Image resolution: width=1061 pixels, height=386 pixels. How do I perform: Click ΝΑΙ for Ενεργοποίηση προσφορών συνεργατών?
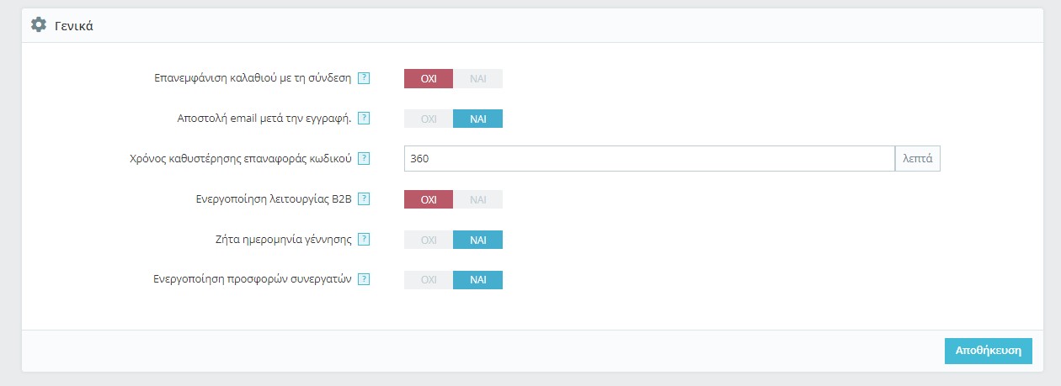click(477, 280)
